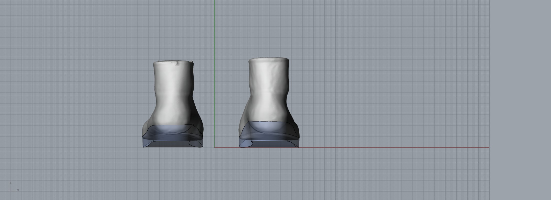This screenshot has width=551, height=200.
Task: Click the X label on the axis icon
Action: tap(18, 190)
